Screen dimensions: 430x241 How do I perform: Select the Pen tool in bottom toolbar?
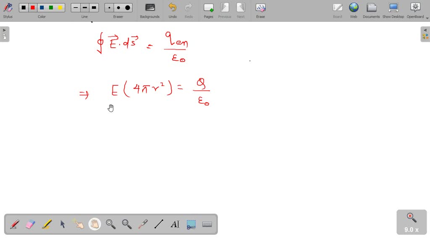click(14, 224)
